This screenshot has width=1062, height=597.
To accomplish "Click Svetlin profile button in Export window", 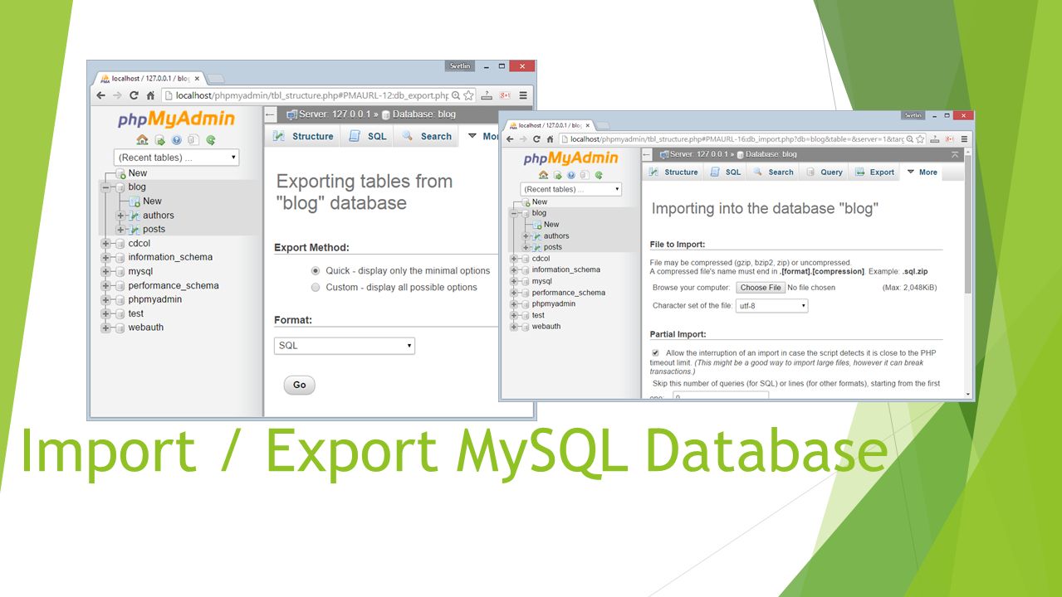I will 459,66.
